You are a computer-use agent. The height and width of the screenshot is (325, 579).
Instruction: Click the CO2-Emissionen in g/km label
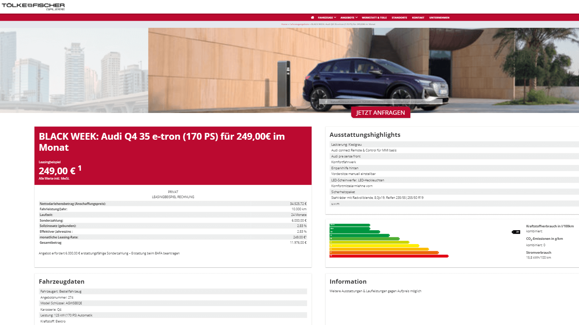(544, 239)
